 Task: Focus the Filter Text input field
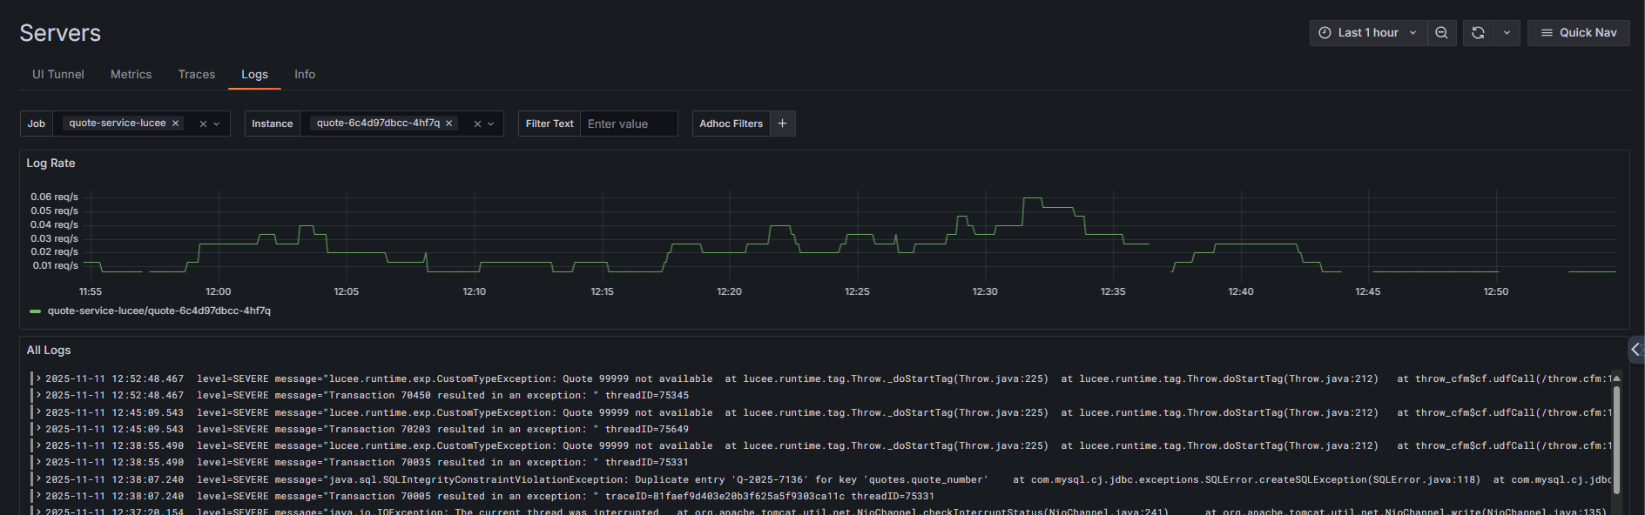pos(628,124)
